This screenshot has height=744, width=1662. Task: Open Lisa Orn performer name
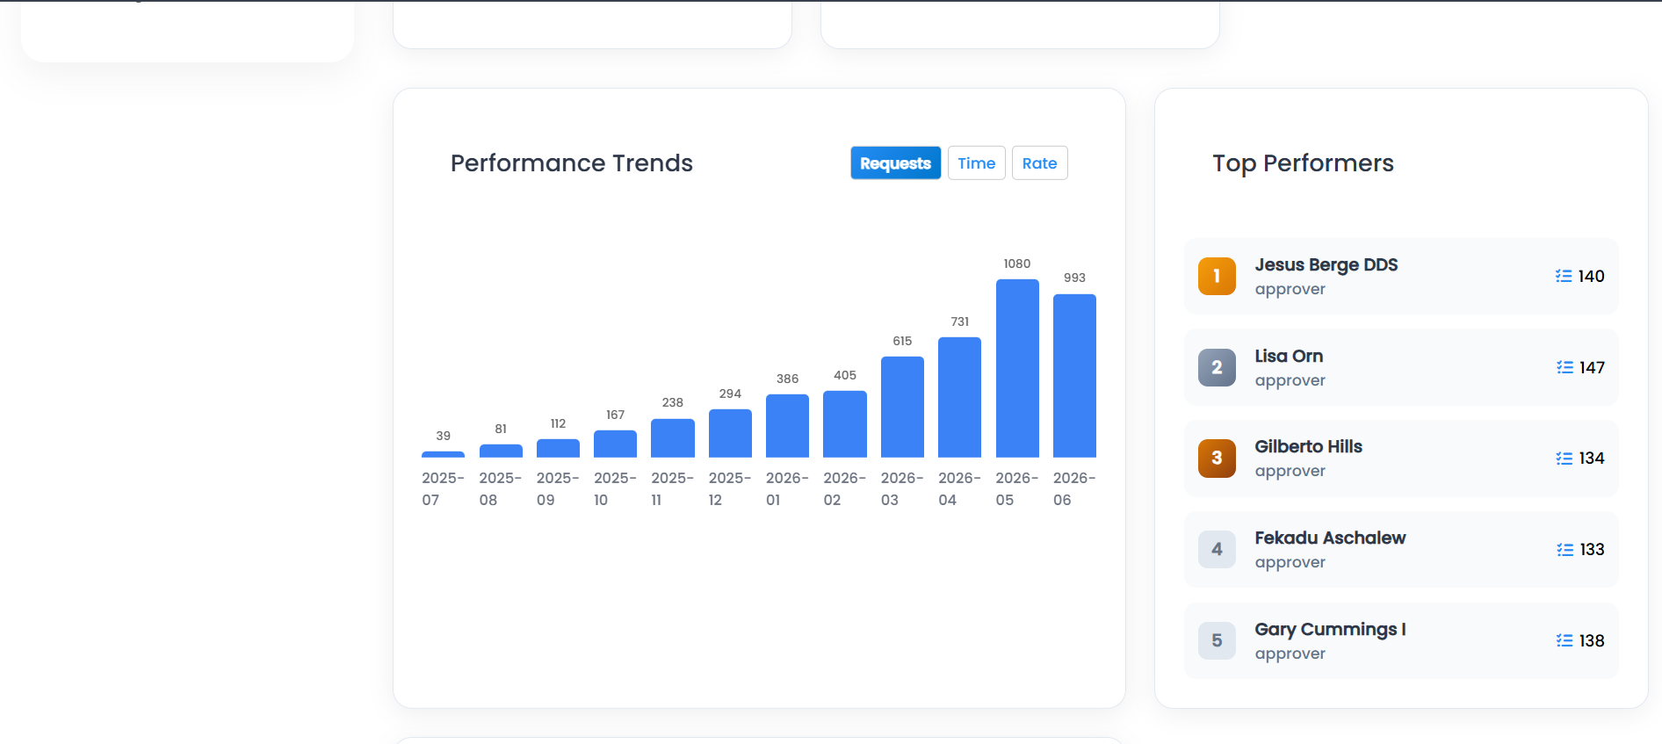[1289, 356]
